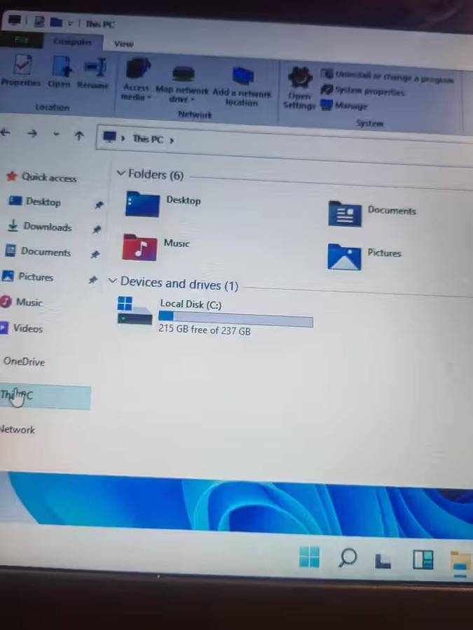Collapse the Folders (6) group
473x630 pixels.
121,173
